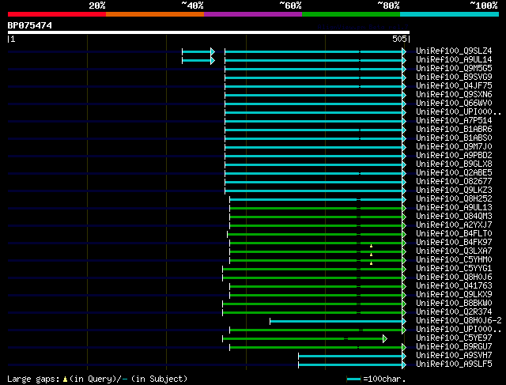Select the UniRef100_A9PBD2 label
This screenshot has width=506, height=385.
454,156
